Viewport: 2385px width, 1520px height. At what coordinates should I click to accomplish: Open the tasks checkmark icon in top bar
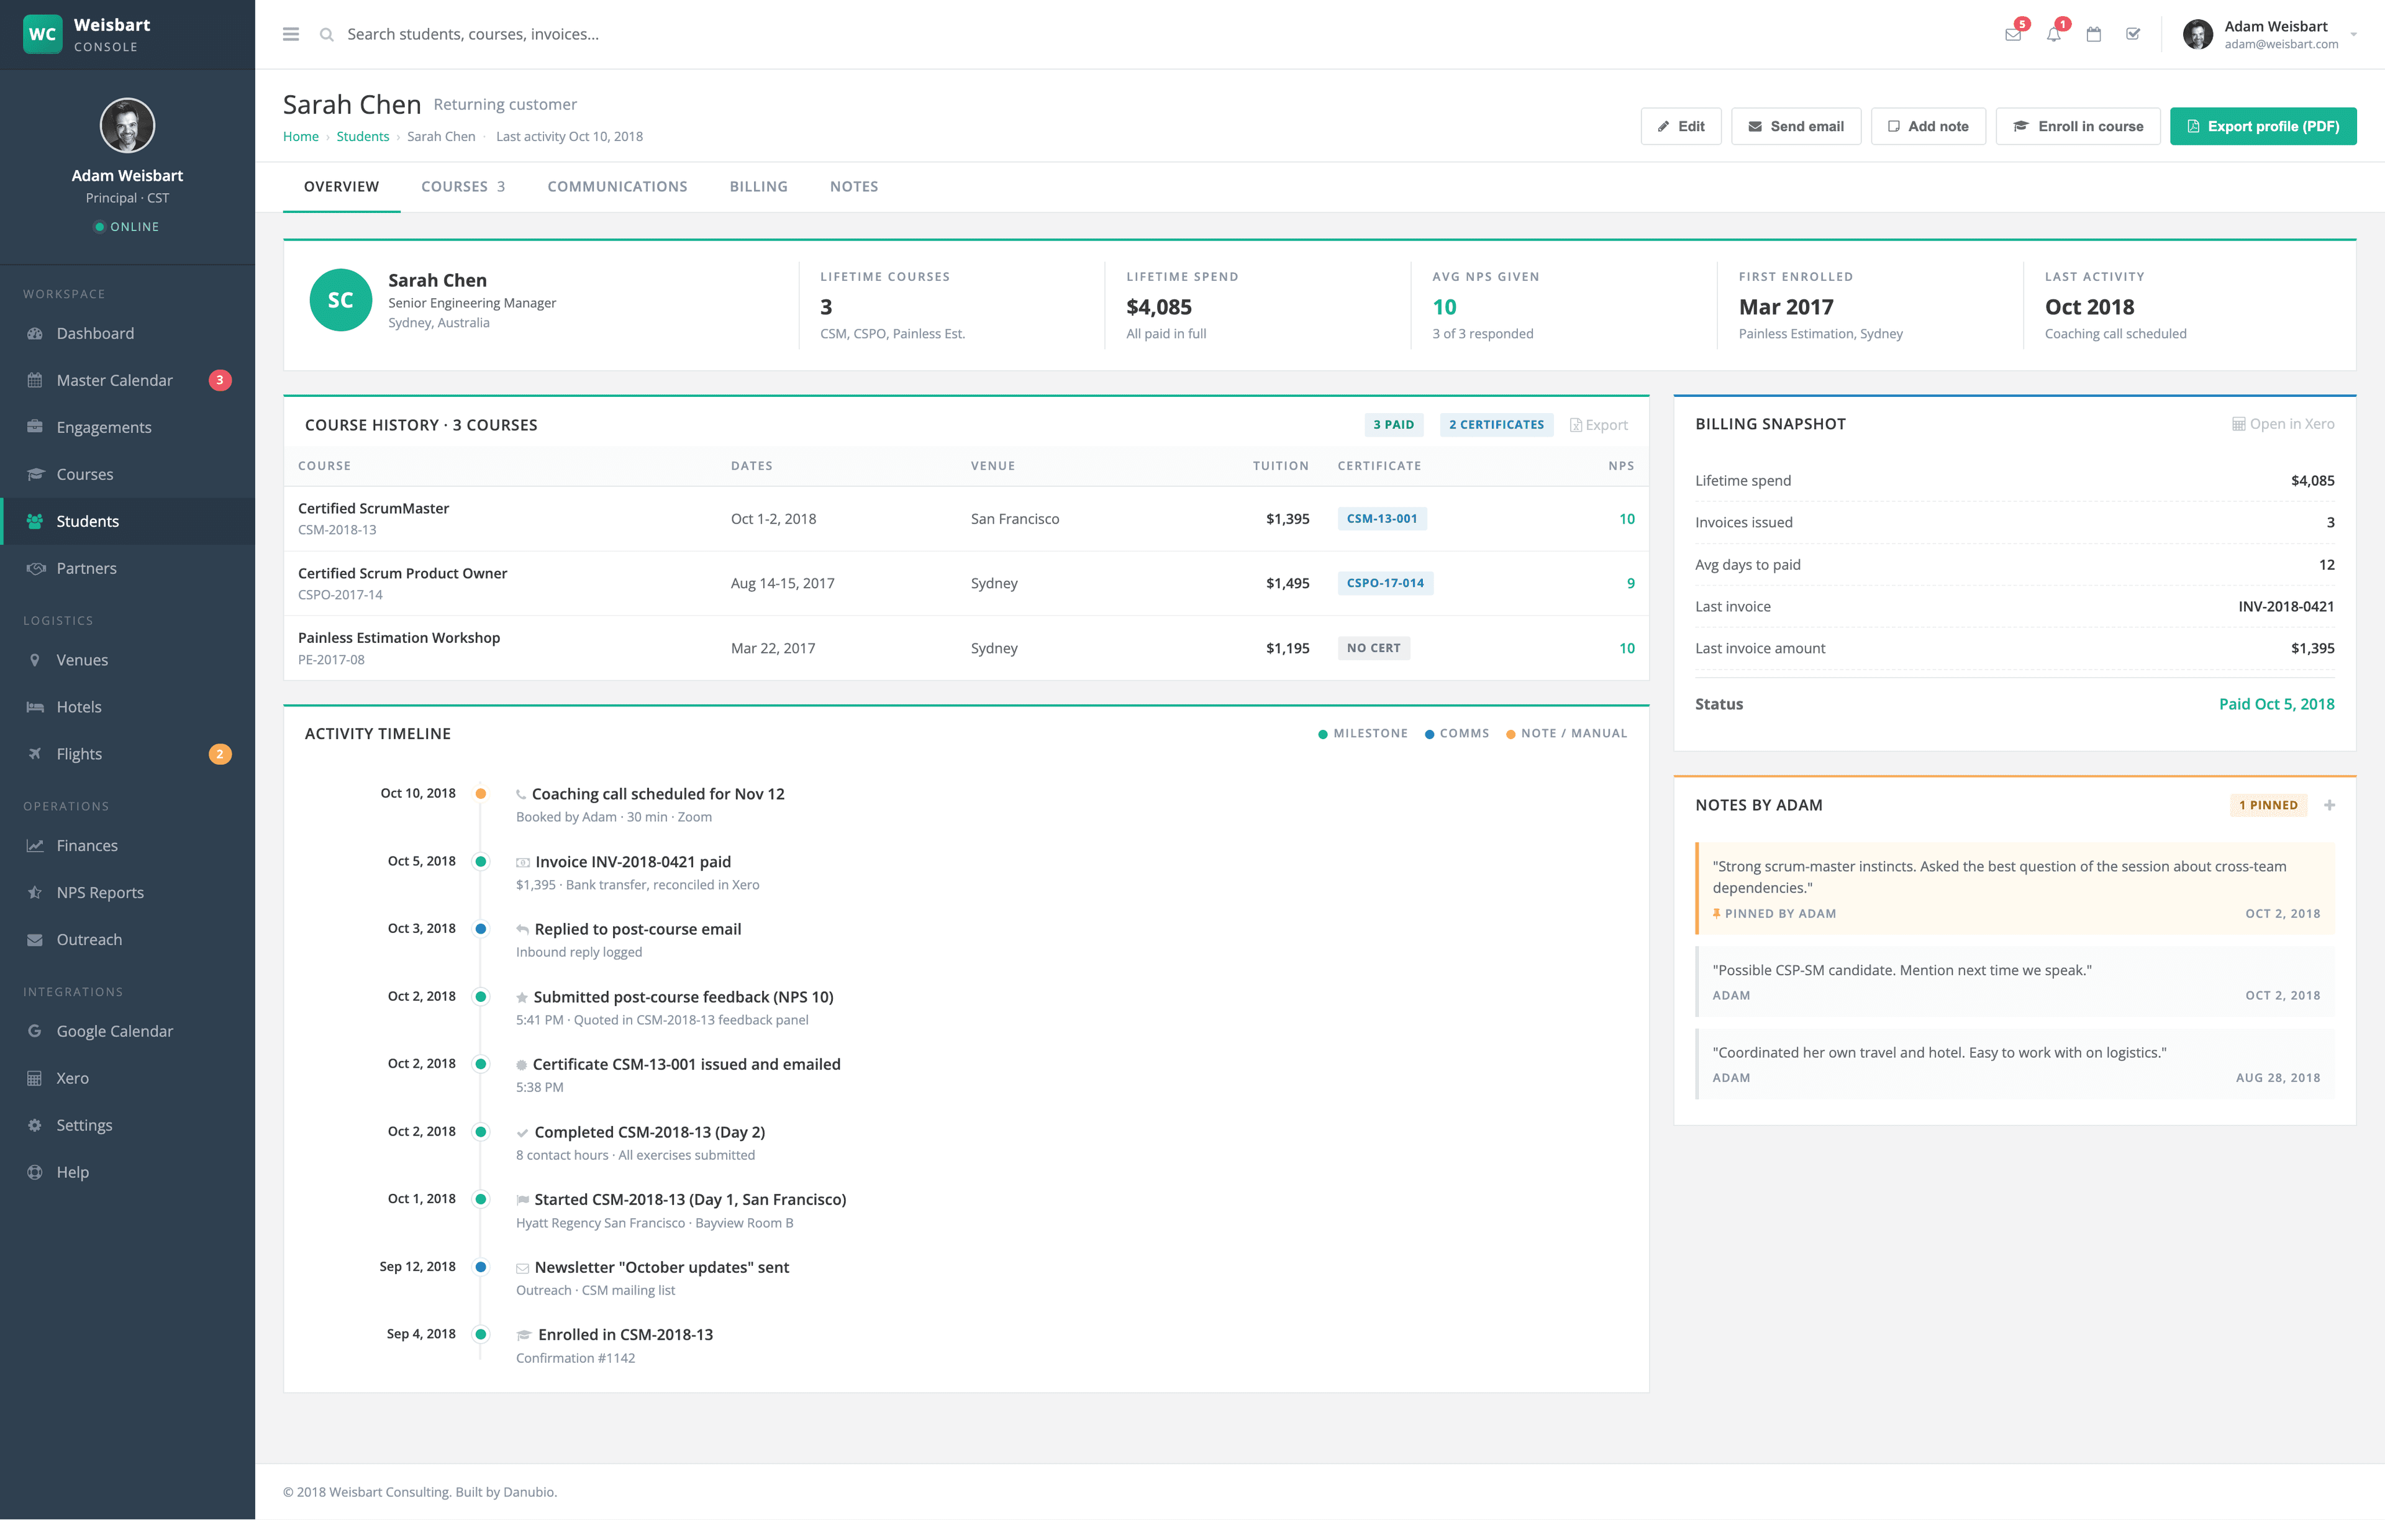[x=2133, y=34]
